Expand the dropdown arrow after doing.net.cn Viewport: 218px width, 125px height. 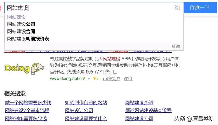coord(89,79)
